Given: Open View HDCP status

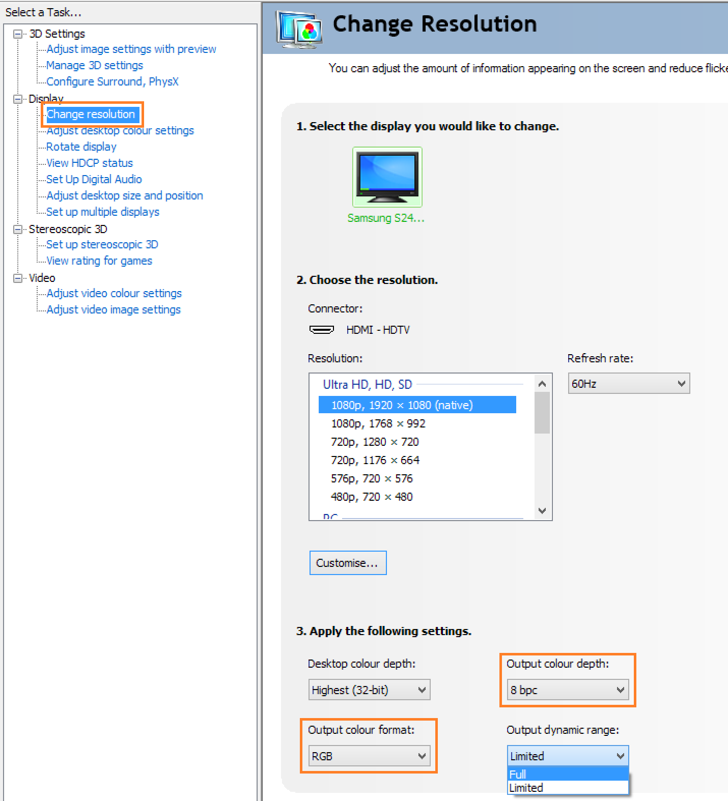Looking at the screenshot, I should [x=90, y=163].
